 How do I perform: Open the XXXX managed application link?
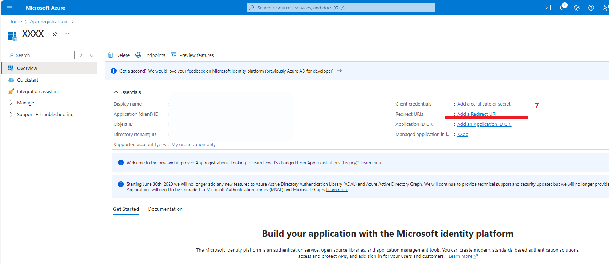point(463,134)
